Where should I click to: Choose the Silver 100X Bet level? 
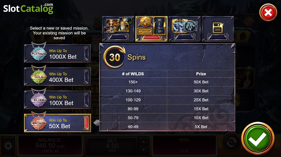57,100
